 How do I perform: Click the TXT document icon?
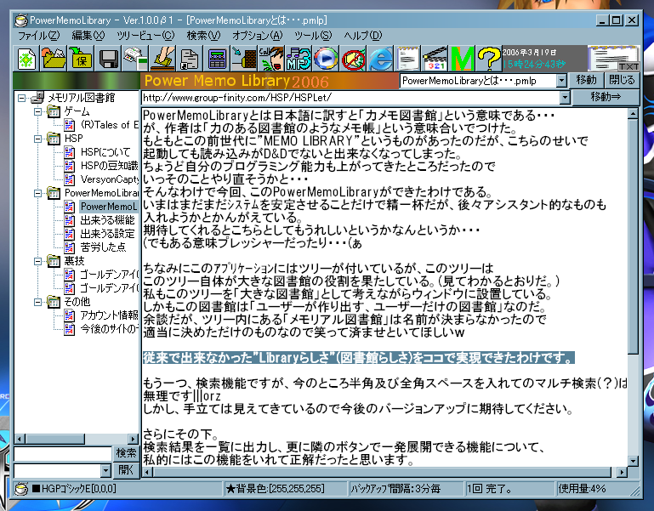click(613, 59)
